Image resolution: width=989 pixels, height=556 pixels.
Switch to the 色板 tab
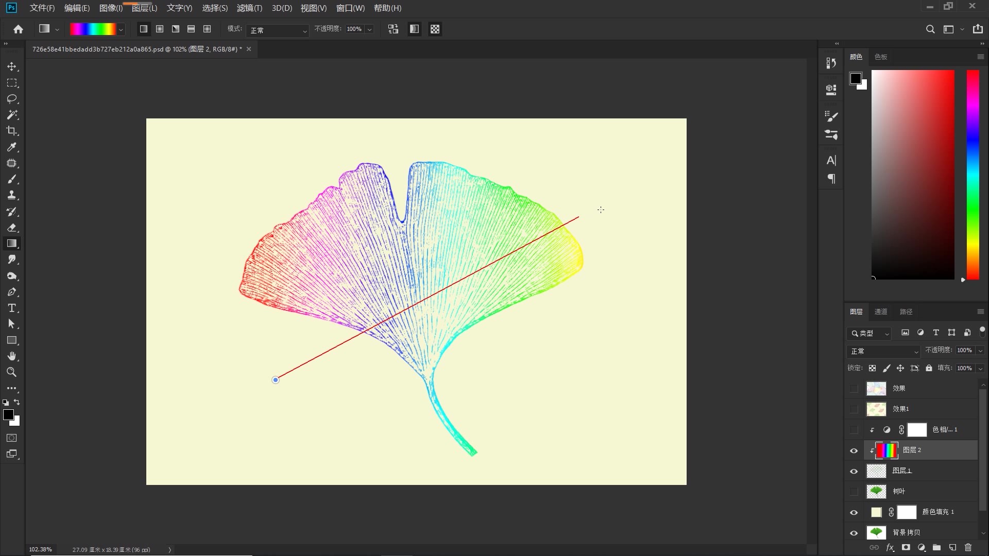pyautogui.click(x=881, y=57)
